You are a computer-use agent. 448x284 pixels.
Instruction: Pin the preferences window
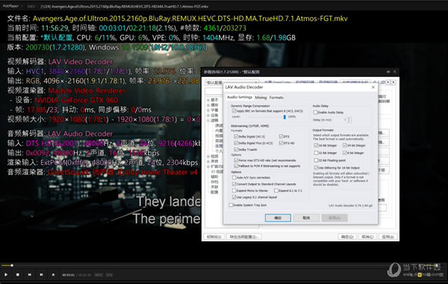tap(388, 72)
